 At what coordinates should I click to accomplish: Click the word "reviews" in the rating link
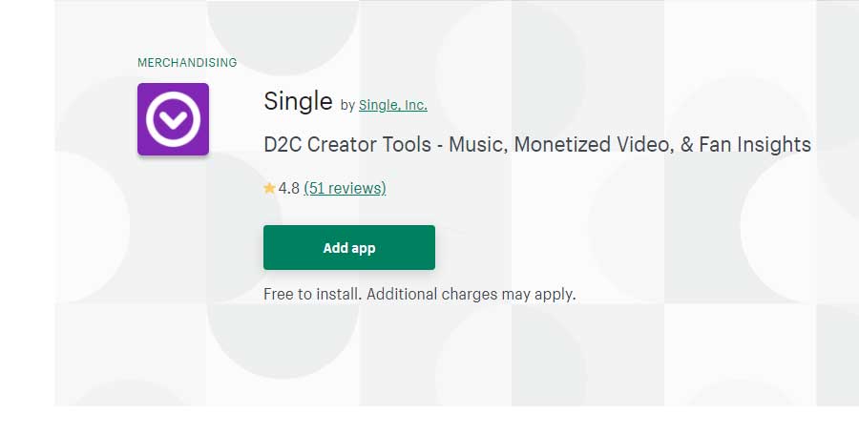coord(357,188)
